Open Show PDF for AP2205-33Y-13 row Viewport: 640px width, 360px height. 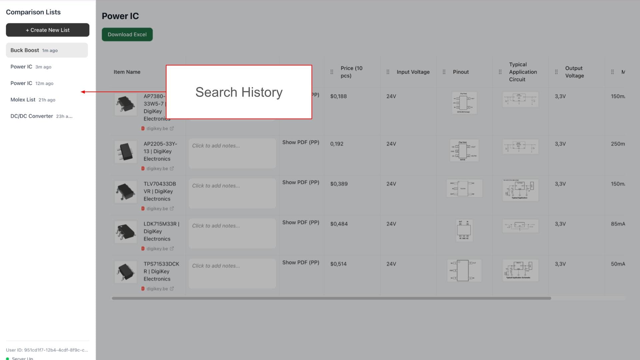pyautogui.click(x=301, y=142)
